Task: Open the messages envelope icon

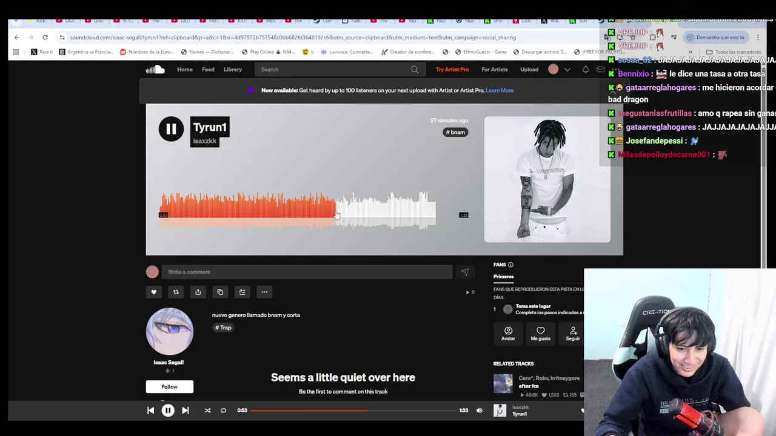Action: point(601,70)
